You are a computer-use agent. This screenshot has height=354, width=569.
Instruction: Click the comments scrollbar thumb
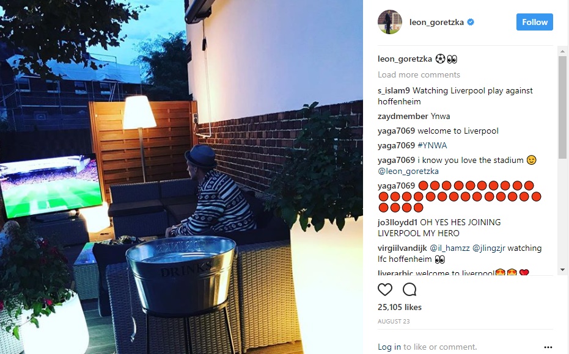562,107
